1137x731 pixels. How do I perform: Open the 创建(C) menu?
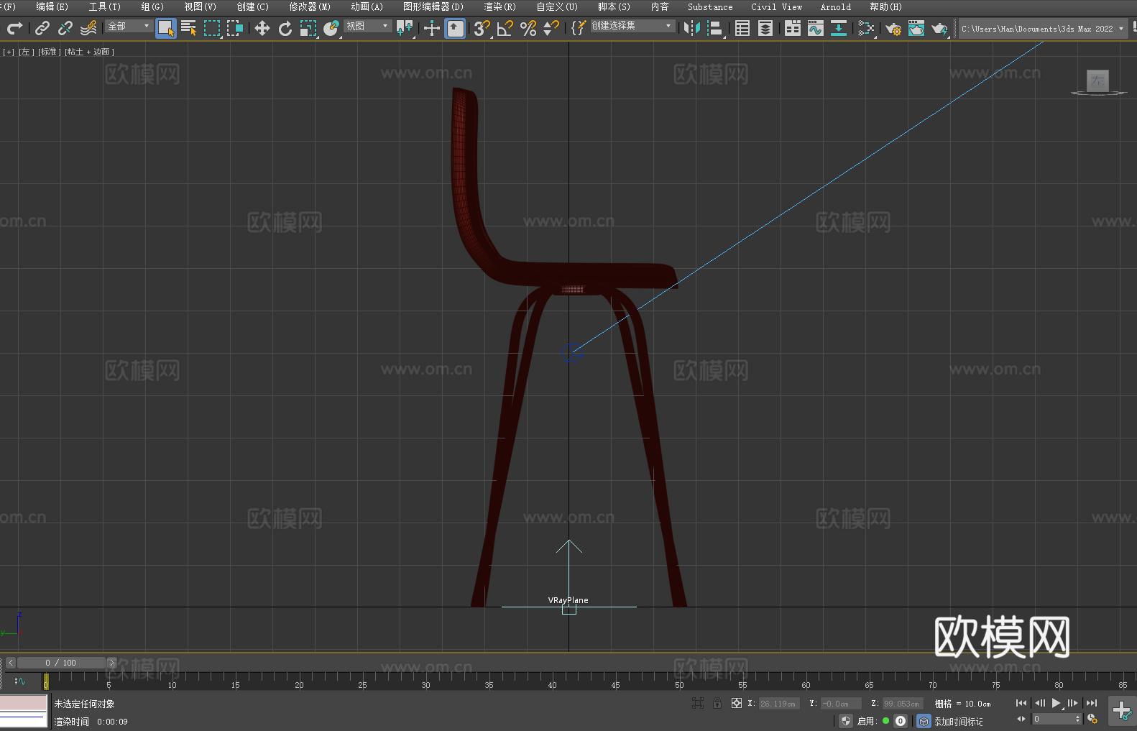252,6
